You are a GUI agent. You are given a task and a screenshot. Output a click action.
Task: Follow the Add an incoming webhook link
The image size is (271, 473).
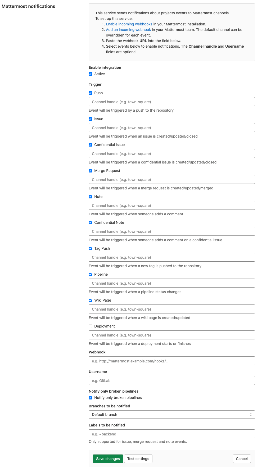point(128,30)
